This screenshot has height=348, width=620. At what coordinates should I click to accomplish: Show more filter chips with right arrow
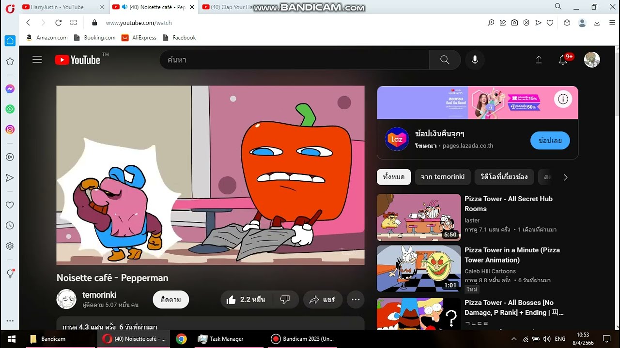[565, 177]
